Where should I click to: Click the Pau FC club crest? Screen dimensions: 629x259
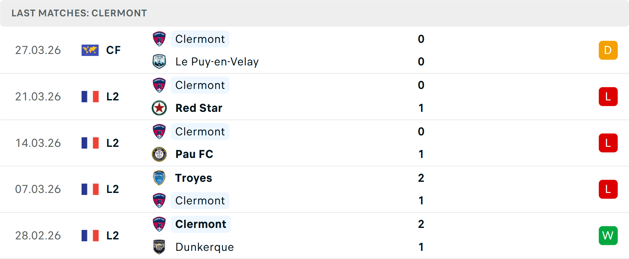[x=159, y=154]
